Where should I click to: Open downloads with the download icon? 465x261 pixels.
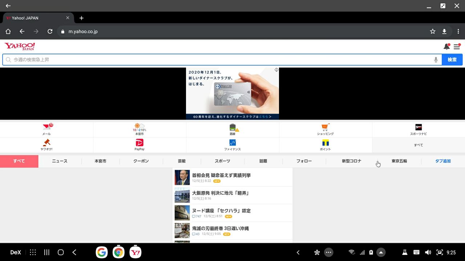pyautogui.click(x=444, y=32)
